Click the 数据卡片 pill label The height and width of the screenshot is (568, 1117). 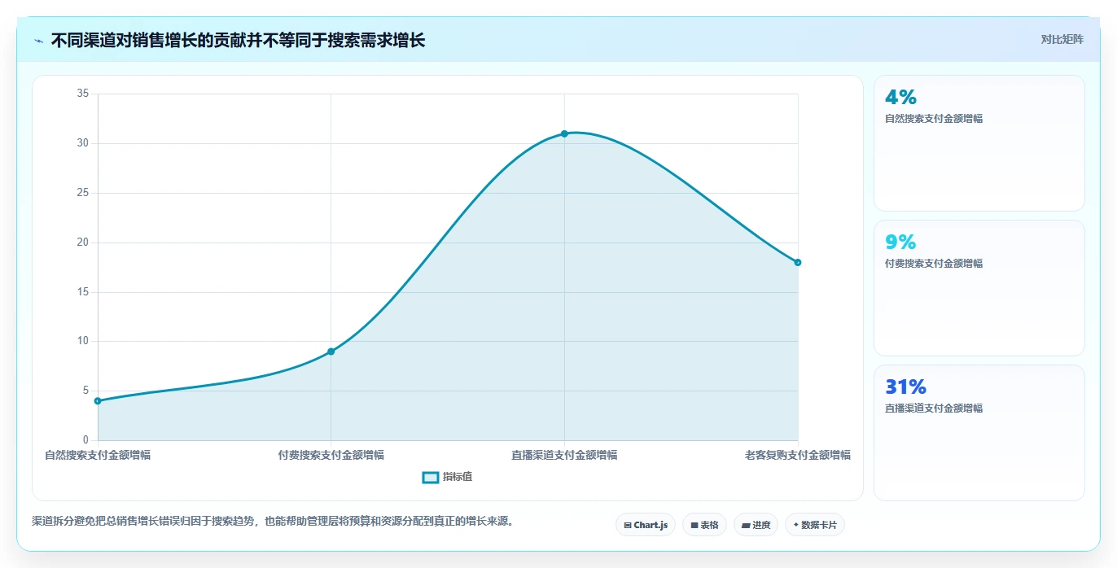819,526
